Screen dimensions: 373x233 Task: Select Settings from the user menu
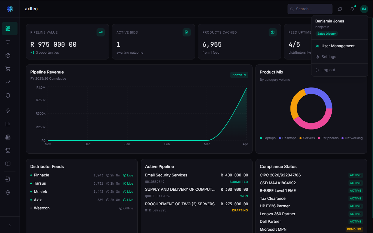pyautogui.click(x=340, y=57)
